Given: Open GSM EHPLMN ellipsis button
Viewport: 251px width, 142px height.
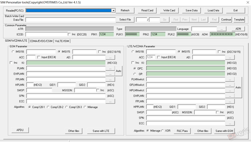Looking at the screenshot, I should click(x=110, y=74).
